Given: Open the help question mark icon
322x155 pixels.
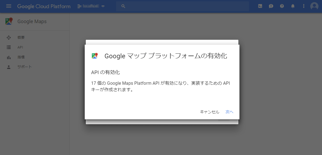Looking at the screenshot, I should pyautogui.click(x=282, y=6).
